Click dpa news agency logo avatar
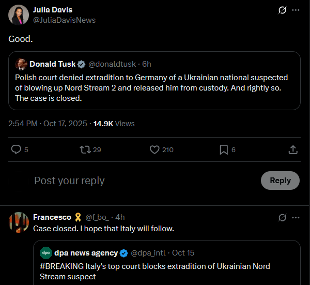Viewport: 310px width, 285px height. click(46, 253)
